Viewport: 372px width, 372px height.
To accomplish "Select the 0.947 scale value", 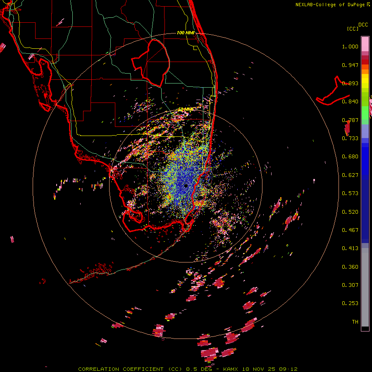I will (350, 65).
